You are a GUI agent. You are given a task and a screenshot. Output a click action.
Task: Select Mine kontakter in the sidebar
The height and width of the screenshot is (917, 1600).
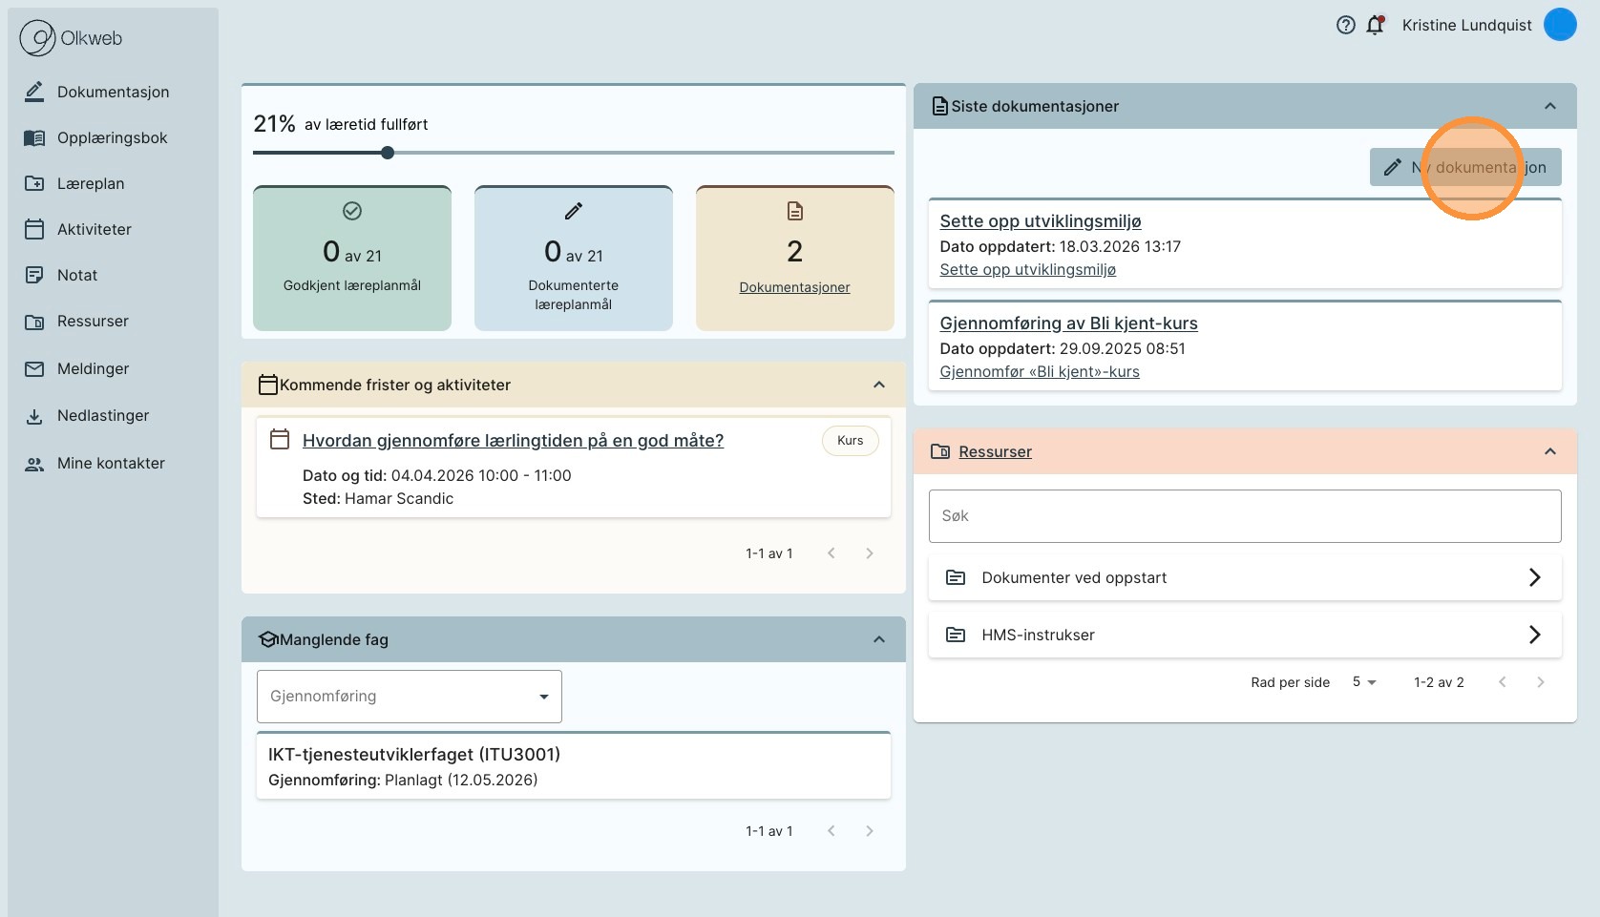(x=111, y=463)
